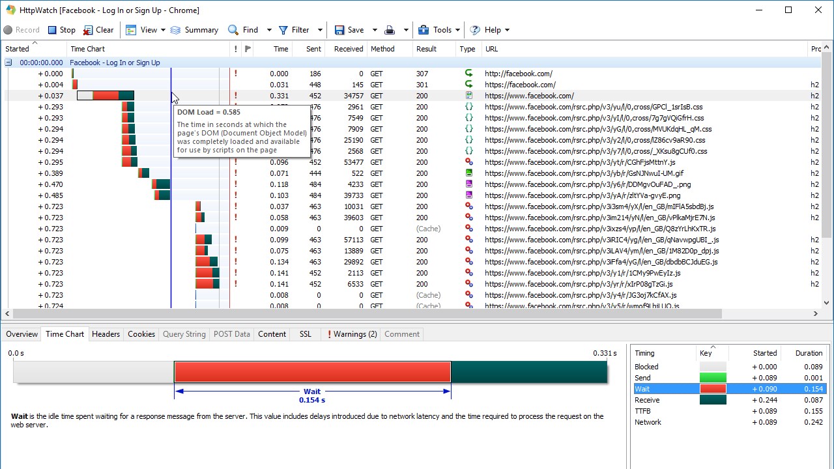Click the teal Receive segment in the time chart
Screen dimensions: 834x469
pos(529,372)
